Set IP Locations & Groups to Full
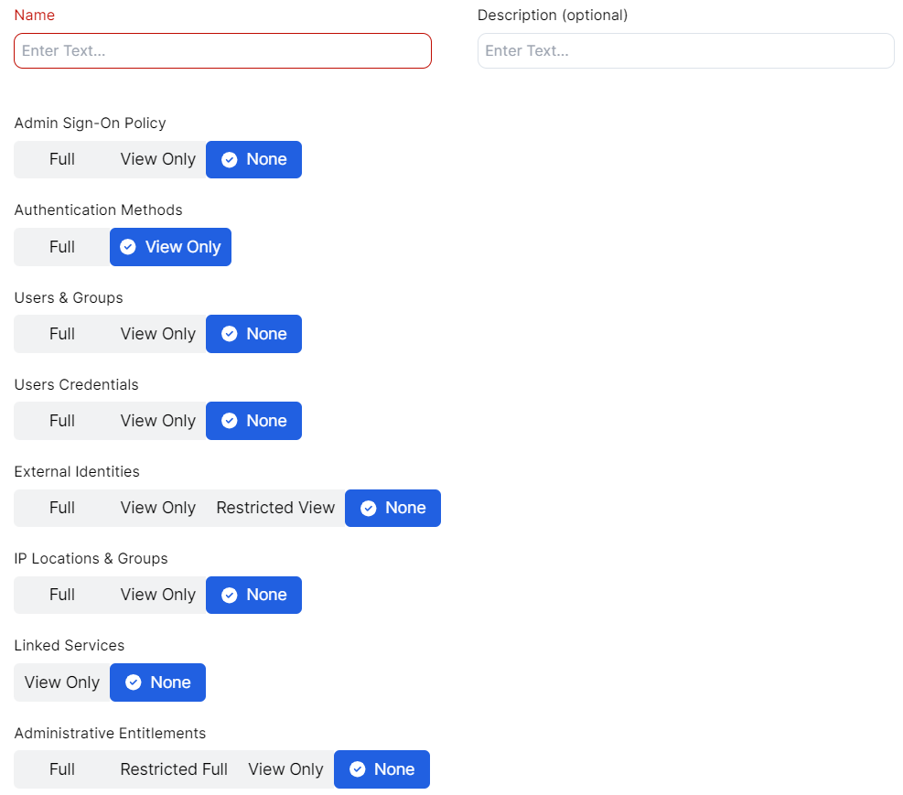903x795 pixels. tap(62, 595)
